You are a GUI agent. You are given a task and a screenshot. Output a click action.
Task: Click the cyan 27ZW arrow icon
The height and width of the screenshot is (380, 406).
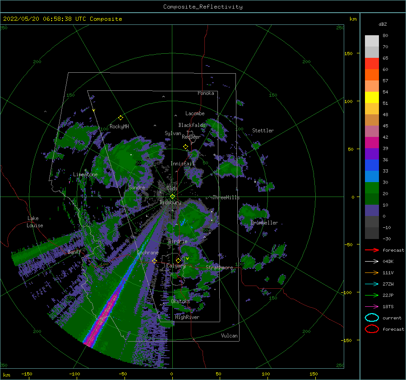pyautogui.click(x=372, y=284)
